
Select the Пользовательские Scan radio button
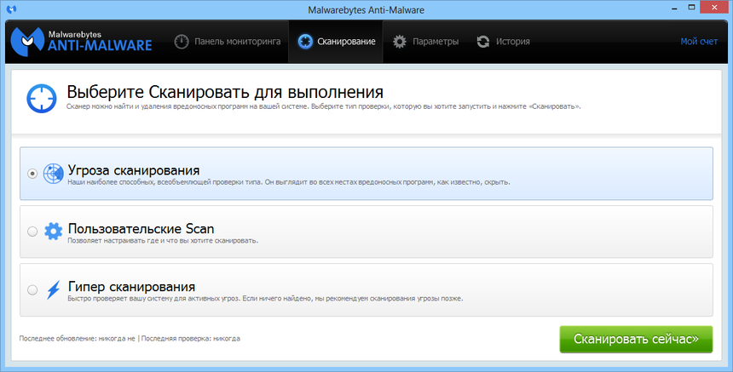(32, 232)
